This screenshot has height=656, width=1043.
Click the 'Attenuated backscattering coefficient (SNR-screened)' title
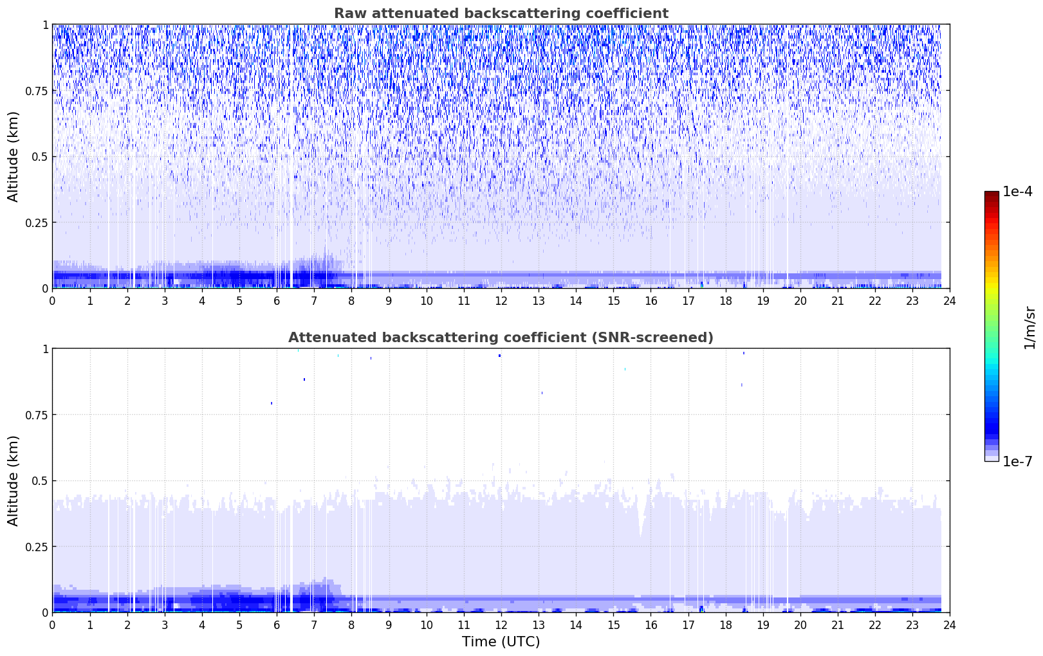[x=501, y=338]
